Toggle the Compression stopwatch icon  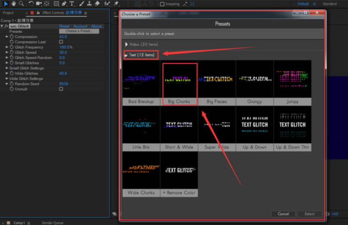click(x=12, y=37)
